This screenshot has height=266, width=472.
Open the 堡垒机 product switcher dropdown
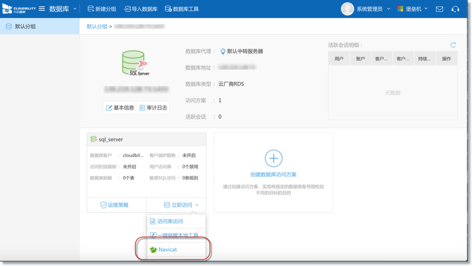(413, 9)
